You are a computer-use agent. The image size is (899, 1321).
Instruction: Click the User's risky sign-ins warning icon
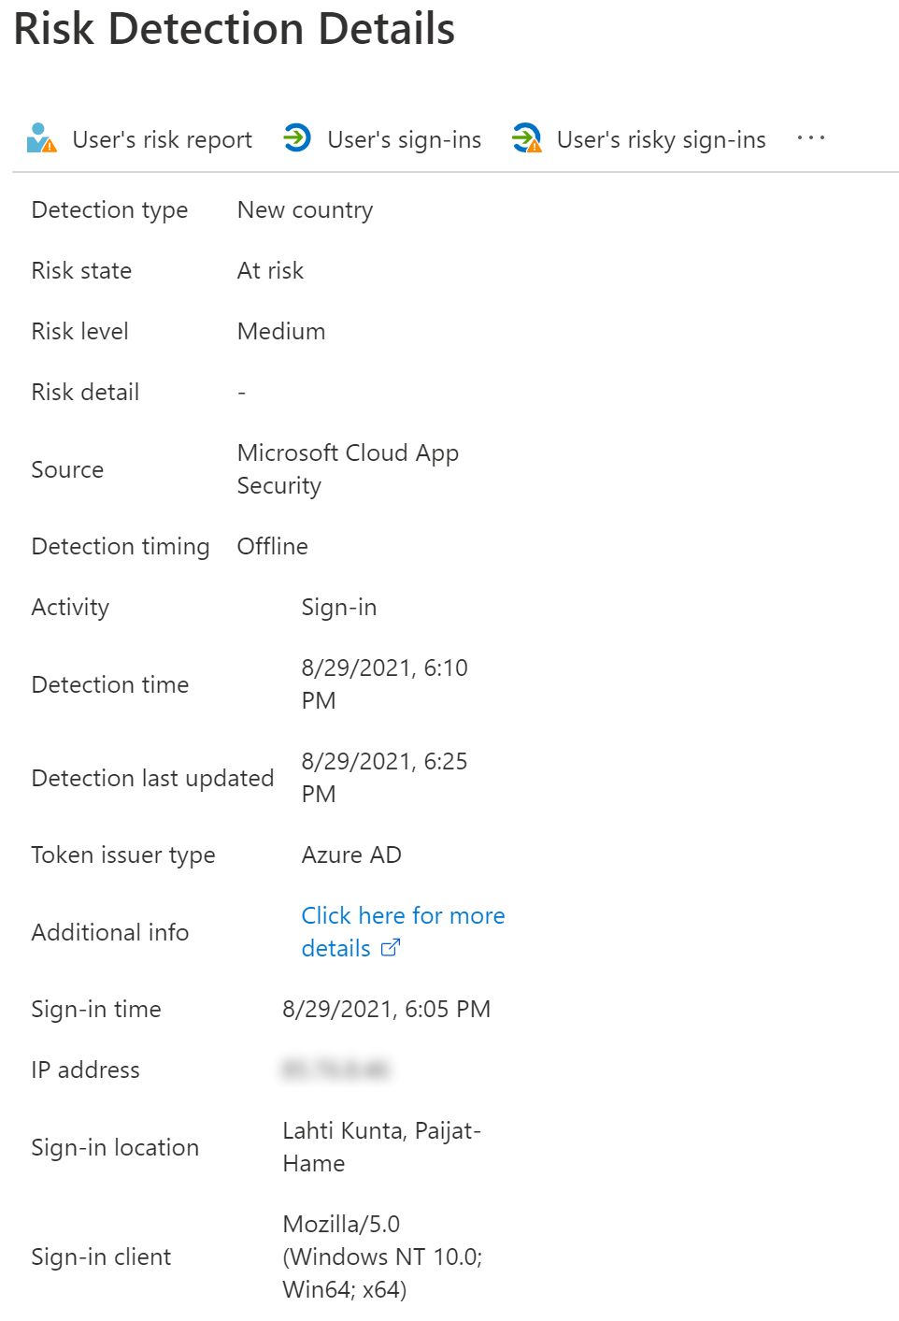coord(527,138)
